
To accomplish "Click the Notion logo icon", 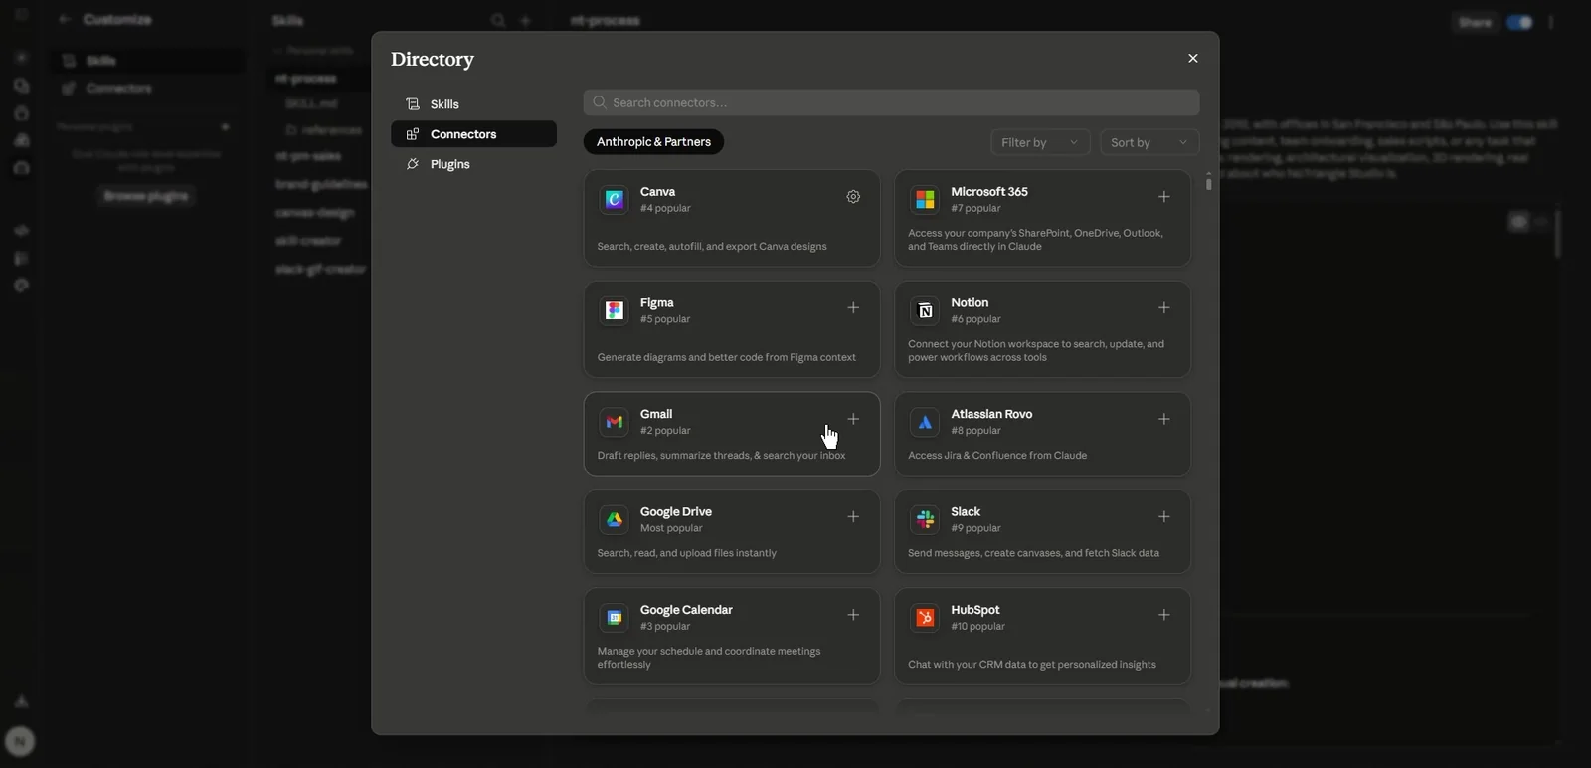I will click(x=925, y=311).
